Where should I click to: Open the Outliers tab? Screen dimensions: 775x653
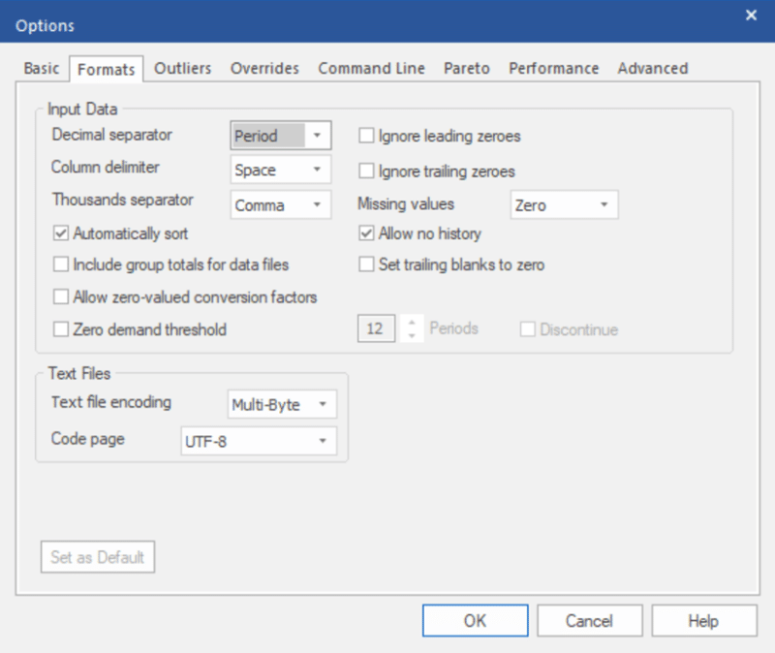183,68
